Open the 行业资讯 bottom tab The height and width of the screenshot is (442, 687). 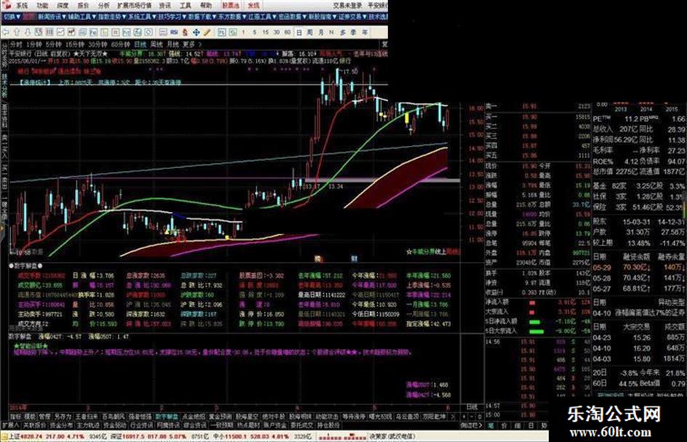point(142,425)
